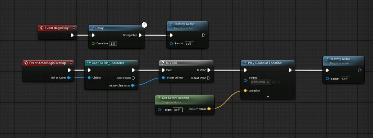Click the blue Sound object pin
This screenshot has width=373, height=138.
click(x=245, y=81)
